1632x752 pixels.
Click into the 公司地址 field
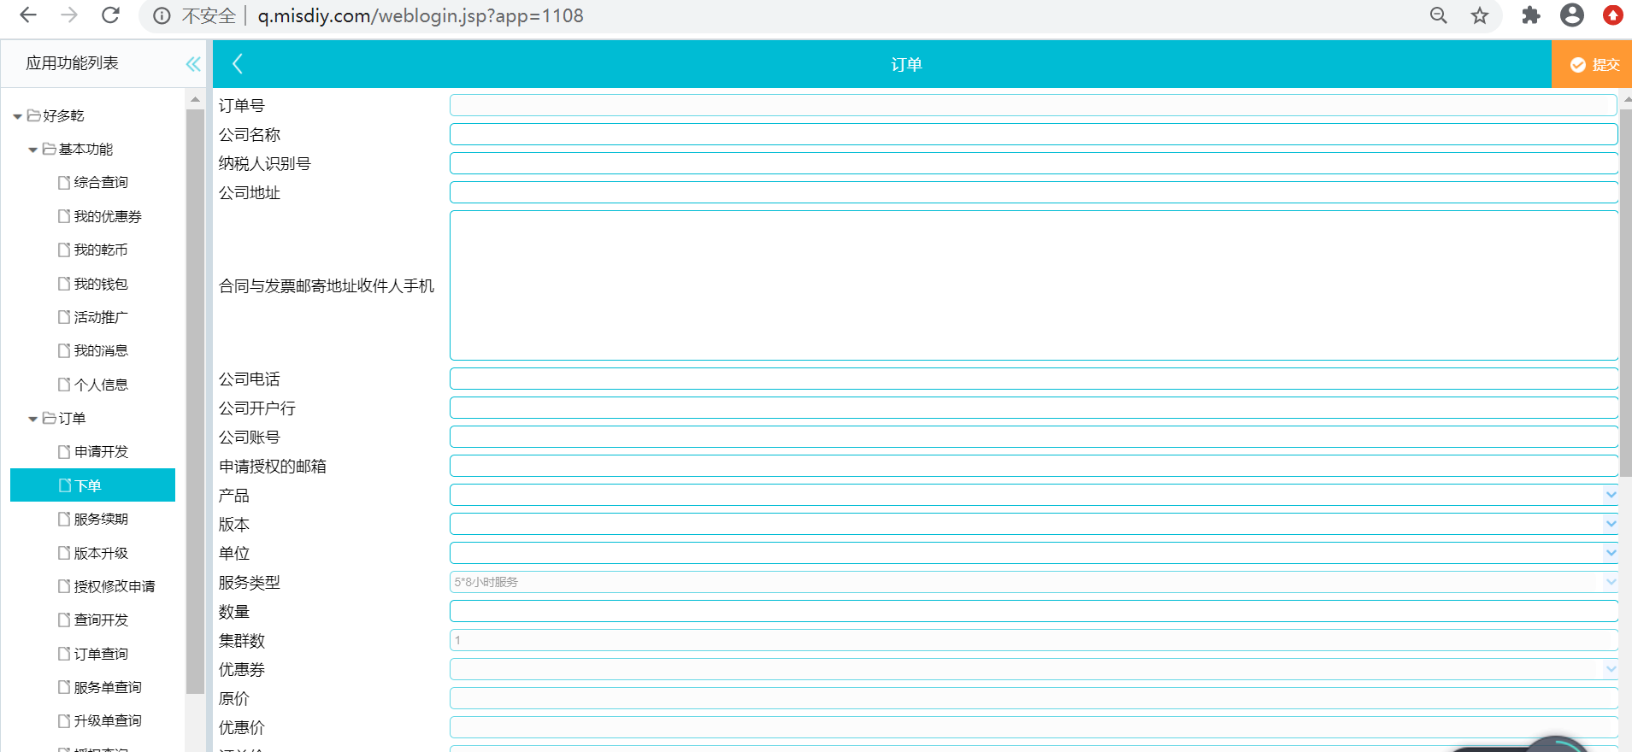(1034, 192)
